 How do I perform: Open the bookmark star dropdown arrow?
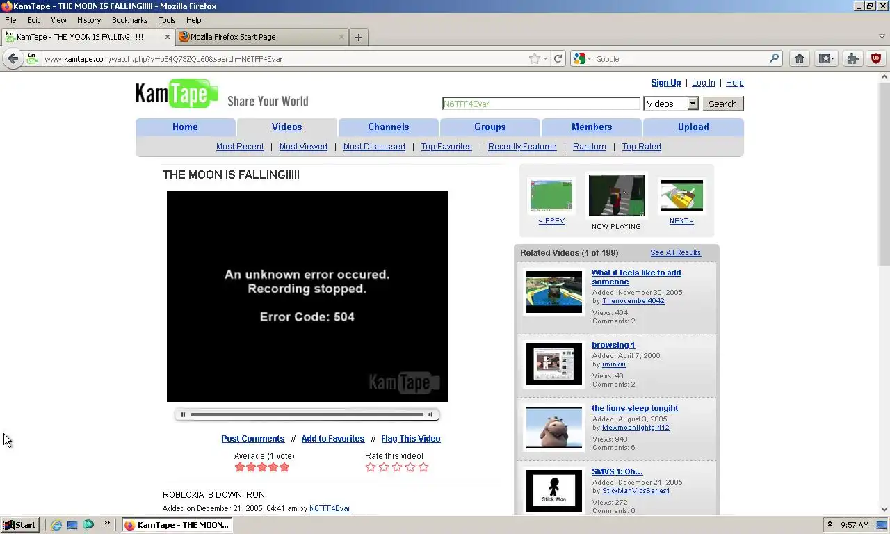coord(545,59)
